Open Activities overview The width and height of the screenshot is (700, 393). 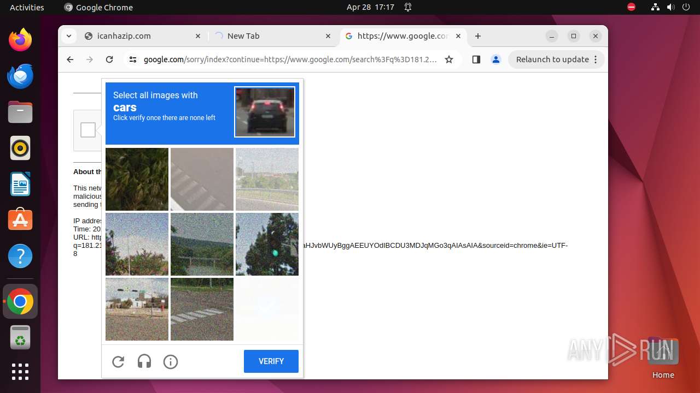[27, 7]
